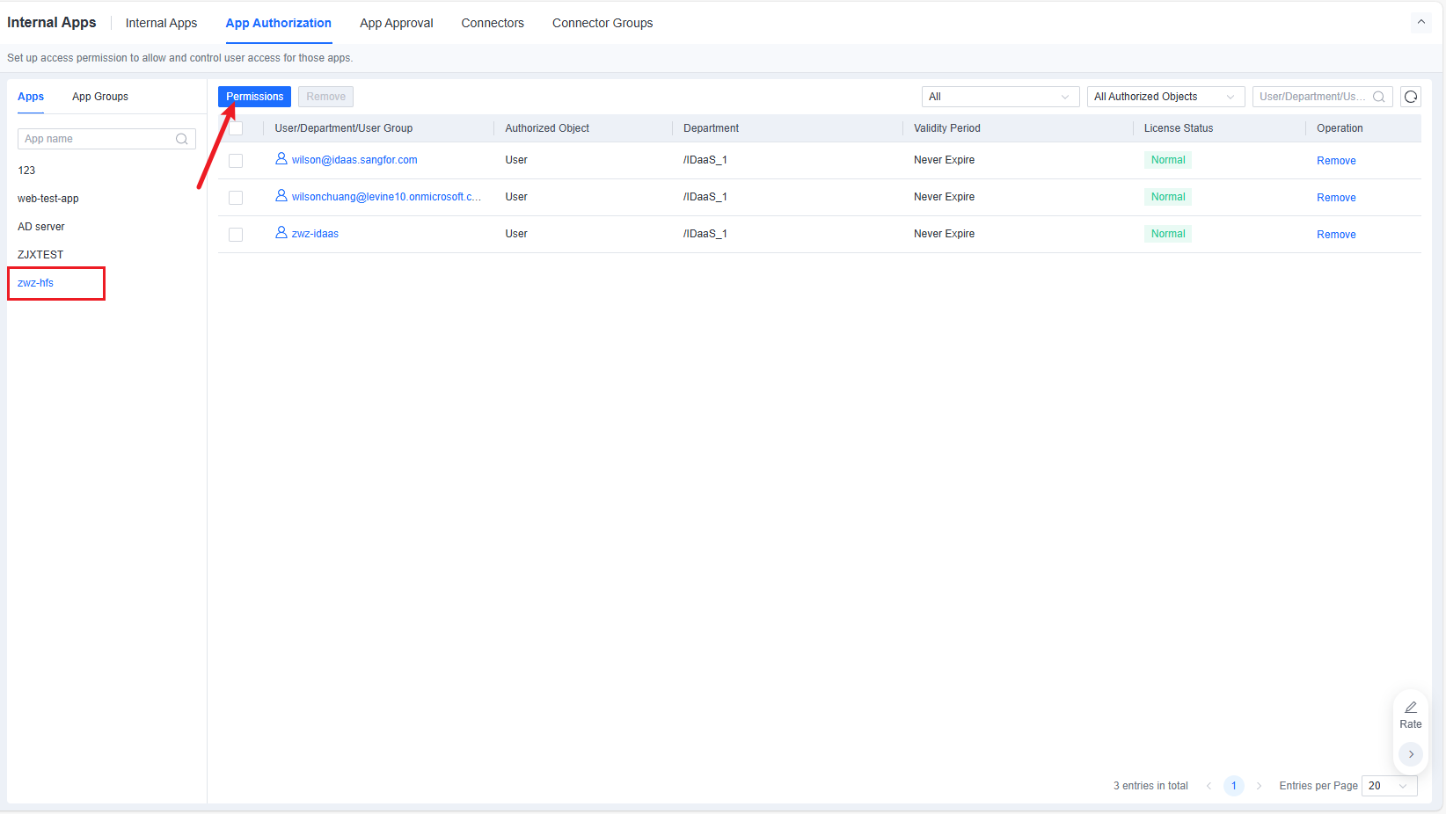Screen dimensions: 1446x814
Task: Click Never Expire in wilsonchuang row
Action: coord(944,197)
